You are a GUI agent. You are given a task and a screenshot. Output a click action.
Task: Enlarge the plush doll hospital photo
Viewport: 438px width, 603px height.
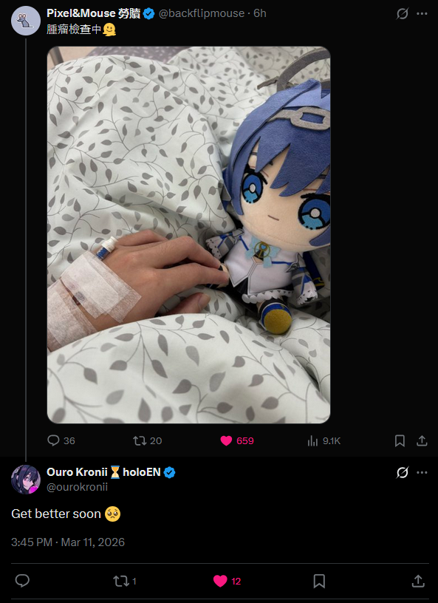[x=189, y=235]
